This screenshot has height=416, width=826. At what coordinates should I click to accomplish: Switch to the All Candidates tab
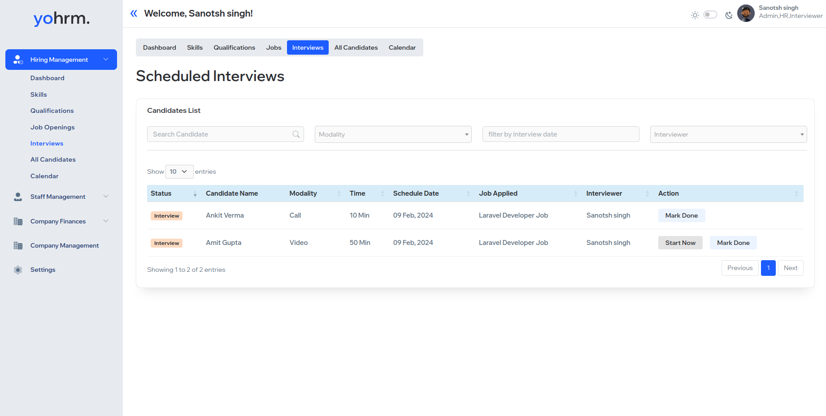[356, 47]
